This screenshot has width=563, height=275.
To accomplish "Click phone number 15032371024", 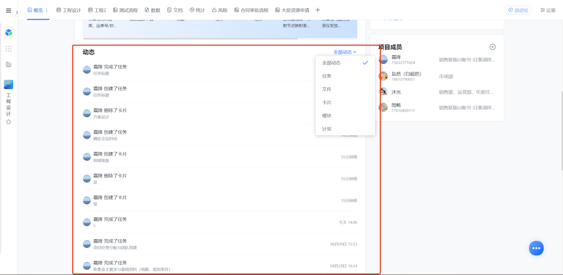I will (x=403, y=63).
